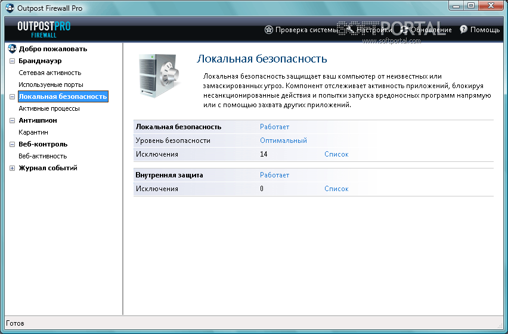Click the Оптимальный security level link
Viewport: 508px width, 334px height.
(283, 141)
